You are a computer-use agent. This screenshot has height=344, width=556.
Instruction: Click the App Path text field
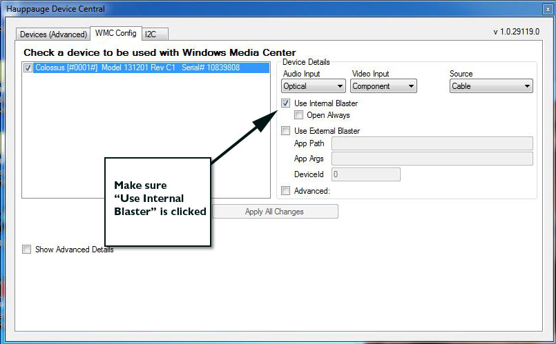432,143
